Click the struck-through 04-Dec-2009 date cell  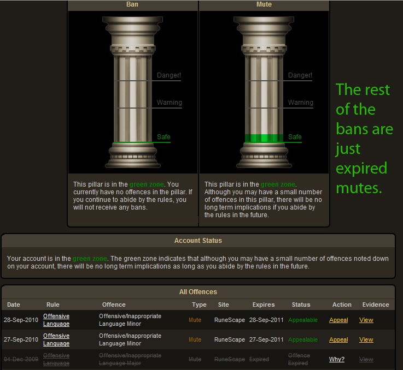(x=21, y=359)
